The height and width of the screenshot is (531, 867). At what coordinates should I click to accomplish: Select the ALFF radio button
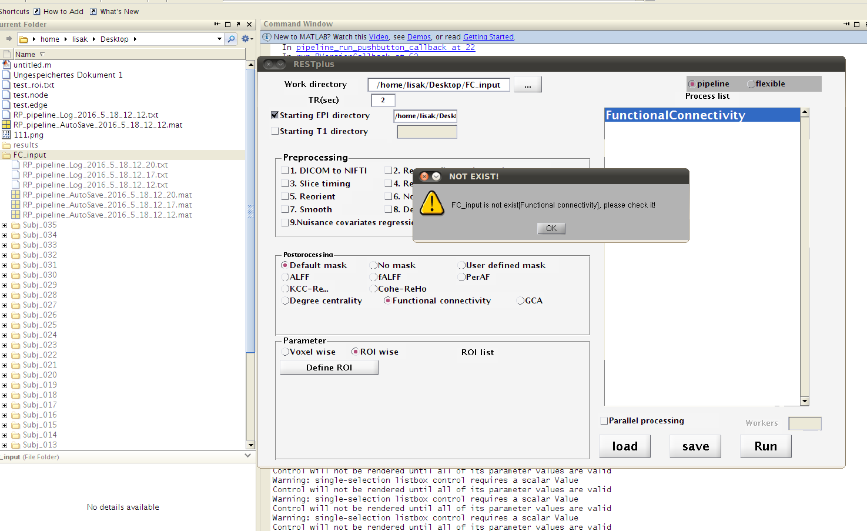(285, 277)
